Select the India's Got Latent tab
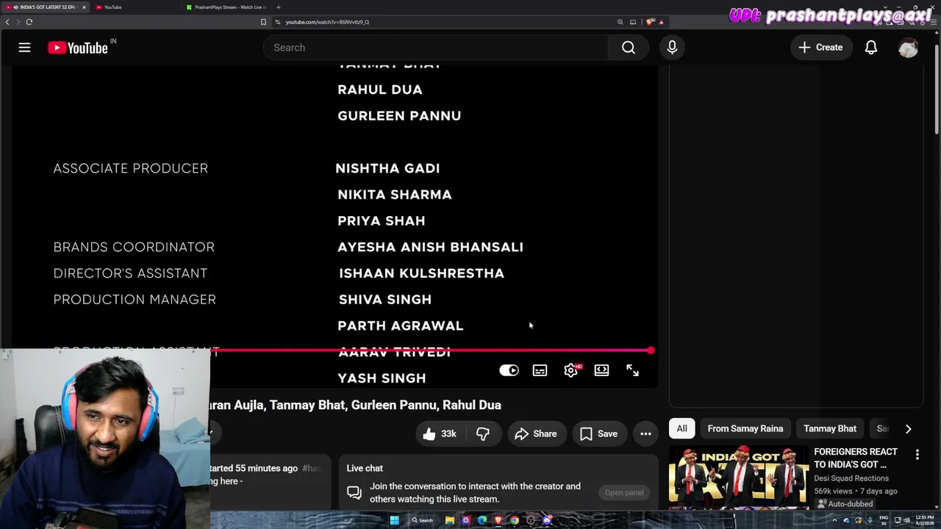941x529 pixels. click(44, 7)
